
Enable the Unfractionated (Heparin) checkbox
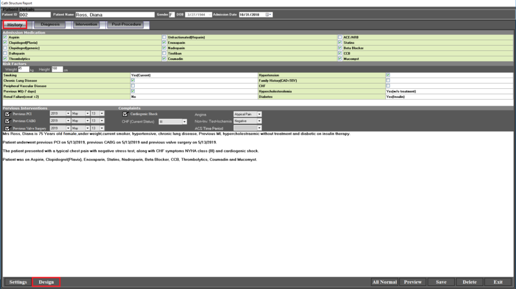click(x=164, y=37)
